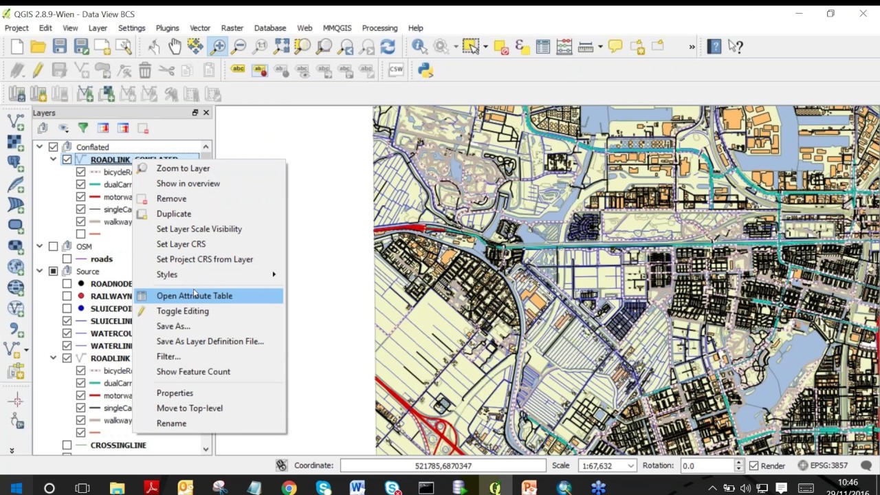The width and height of the screenshot is (880, 495).
Task: Click the Rotation value field
Action: click(706, 465)
